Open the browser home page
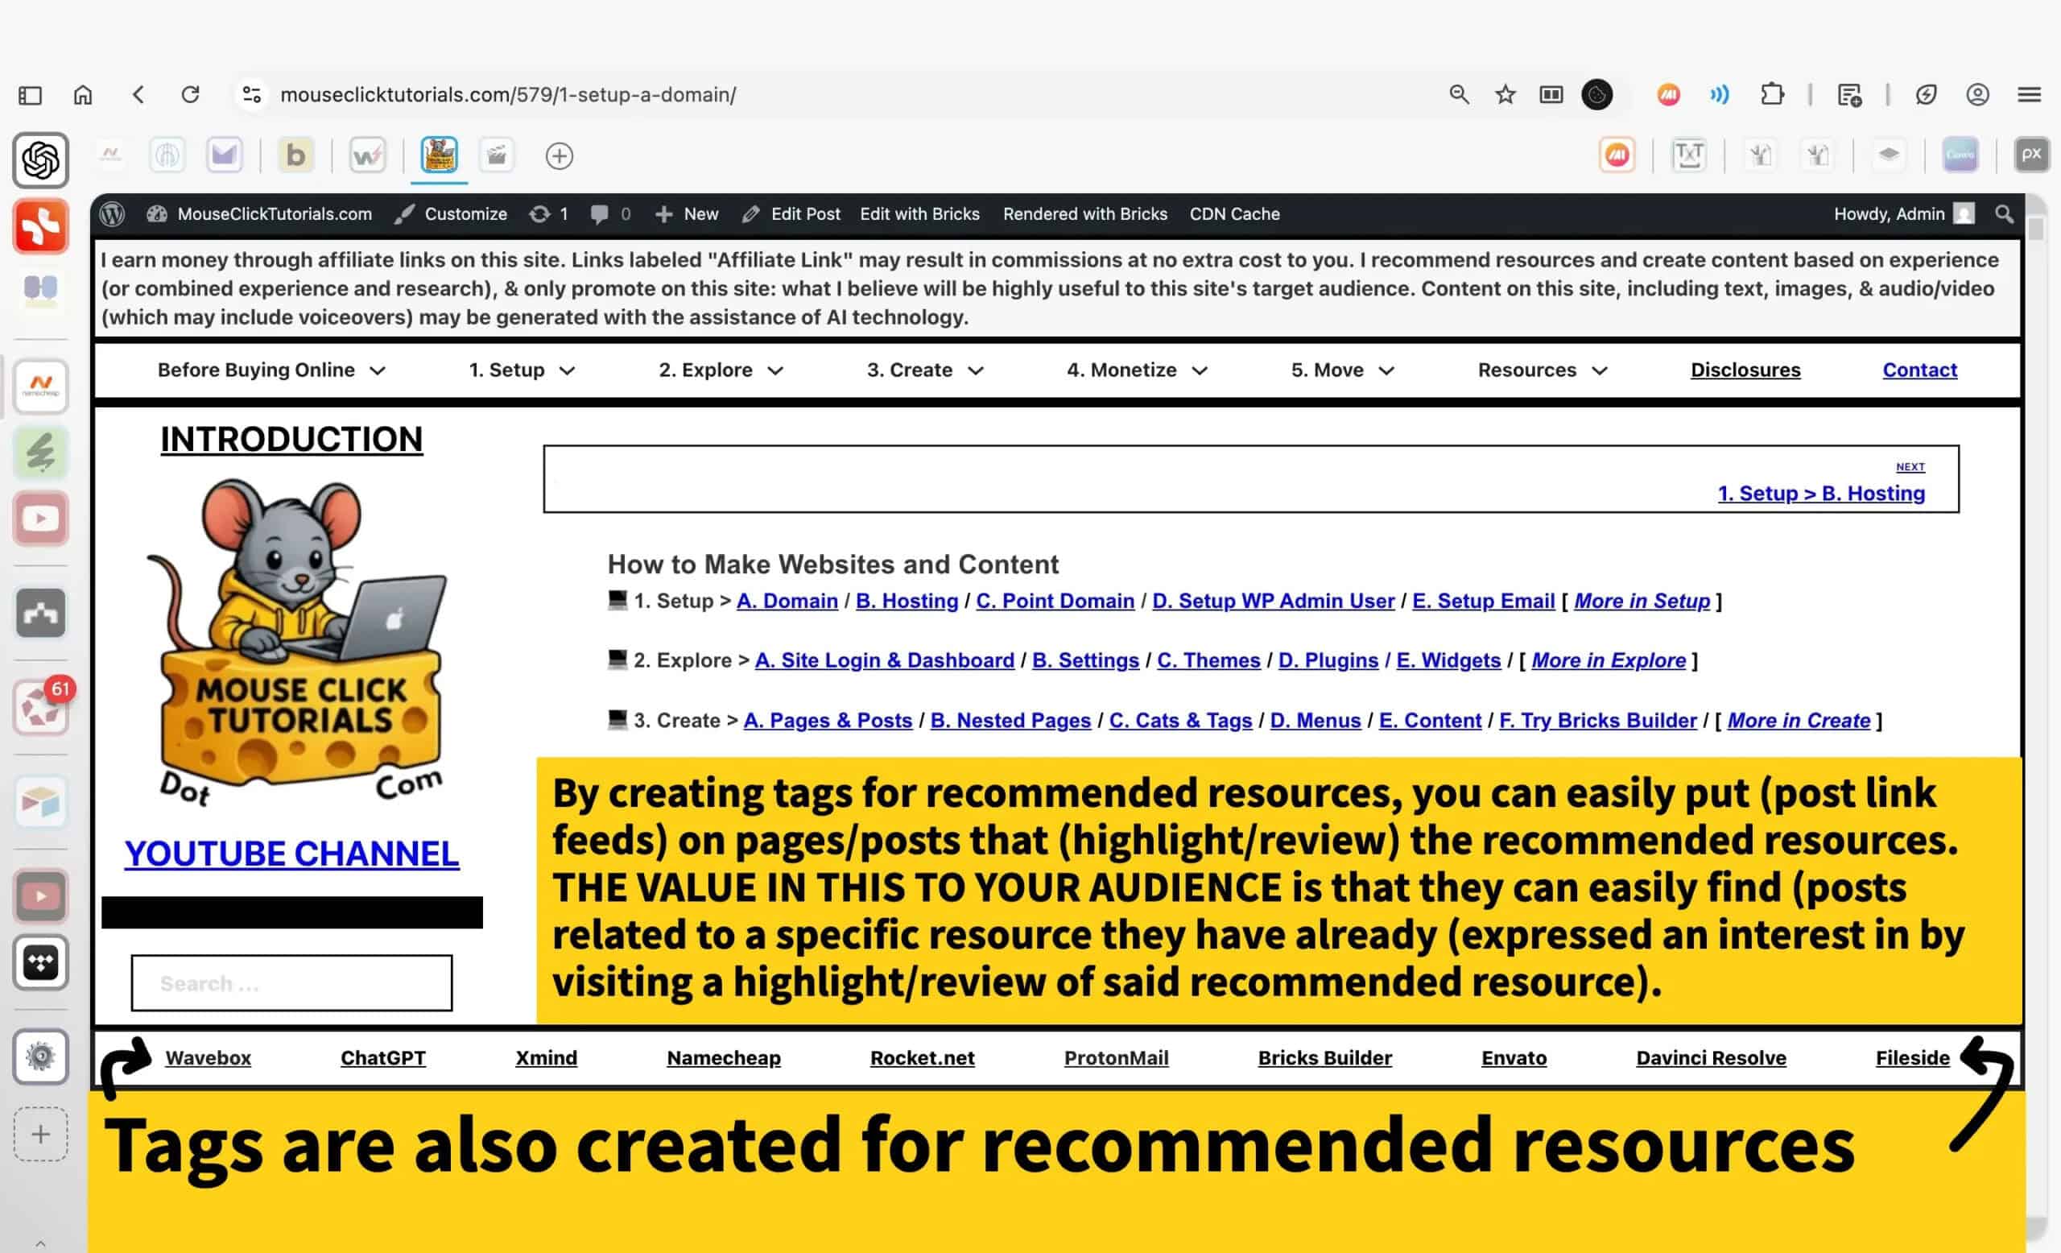The width and height of the screenshot is (2061, 1253). click(83, 94)
